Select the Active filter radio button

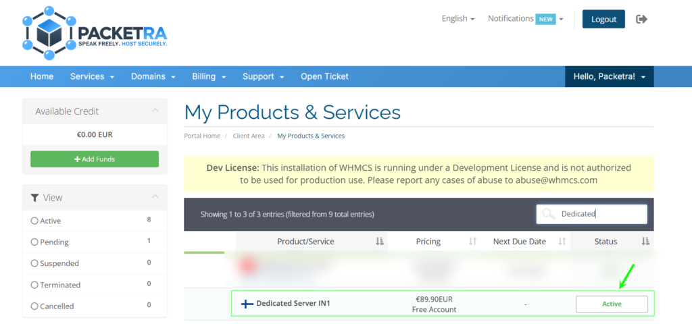point(34,221)
